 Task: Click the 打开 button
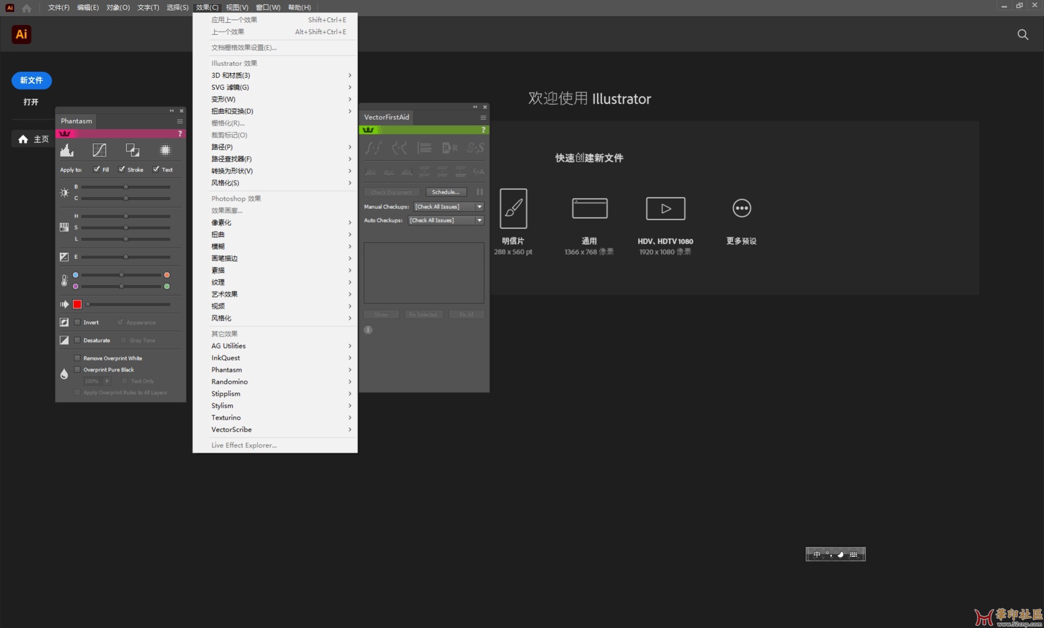[31, 102]
